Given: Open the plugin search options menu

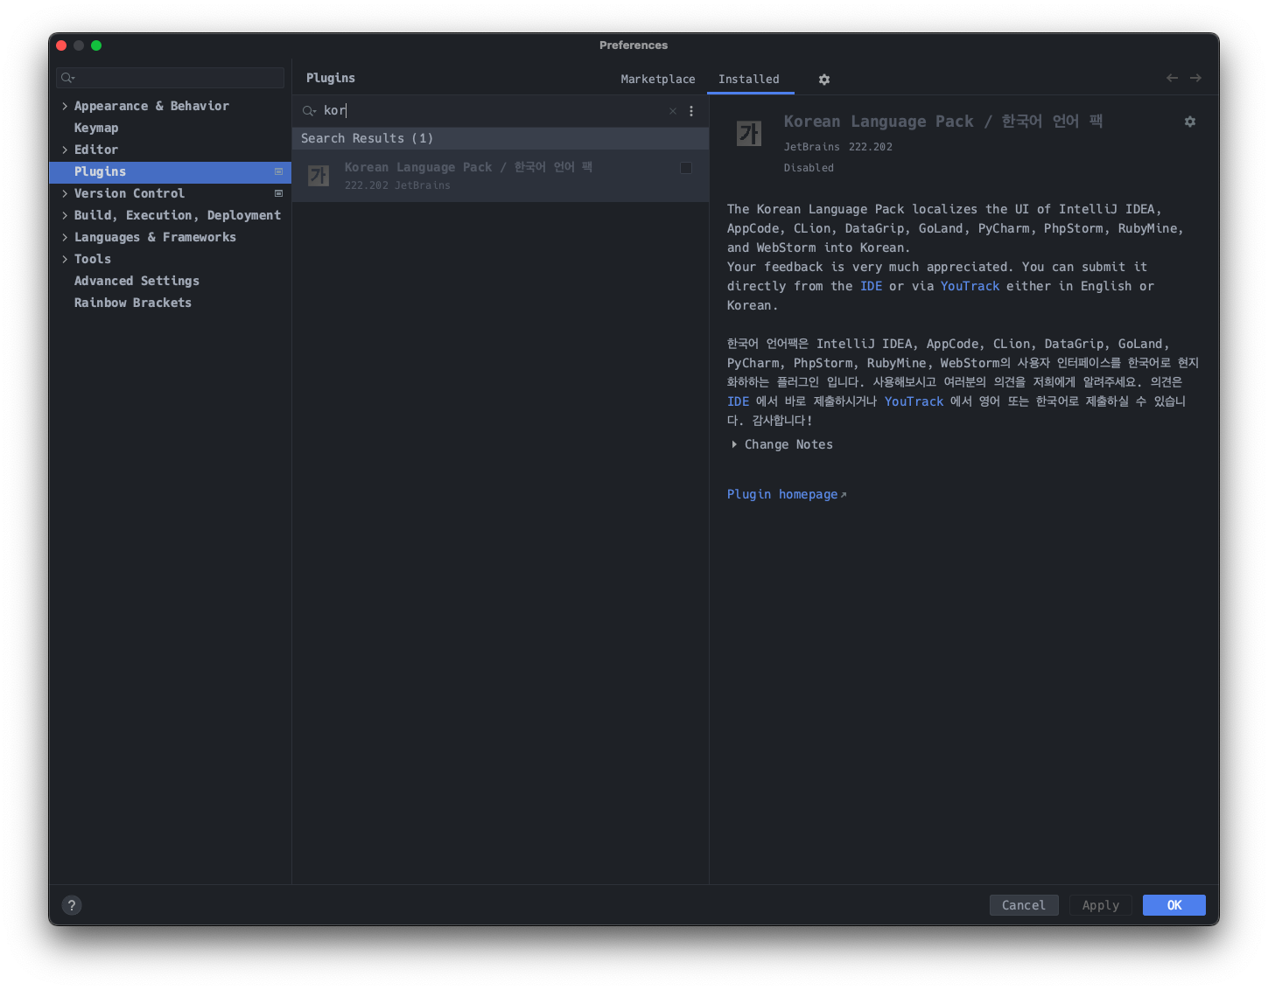Looking at the screenshot, I should point(691,111).
